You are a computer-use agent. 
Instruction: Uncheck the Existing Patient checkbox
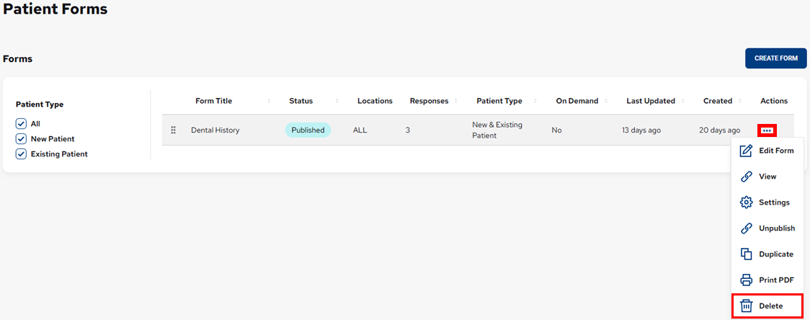[21, 154]
